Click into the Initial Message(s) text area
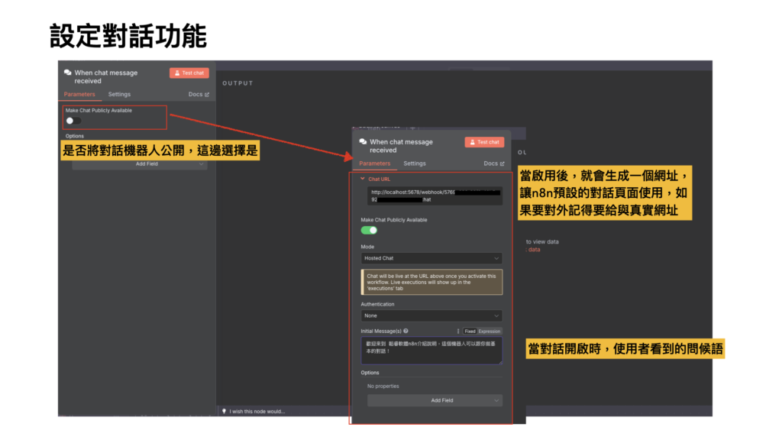 click(431, 350)
